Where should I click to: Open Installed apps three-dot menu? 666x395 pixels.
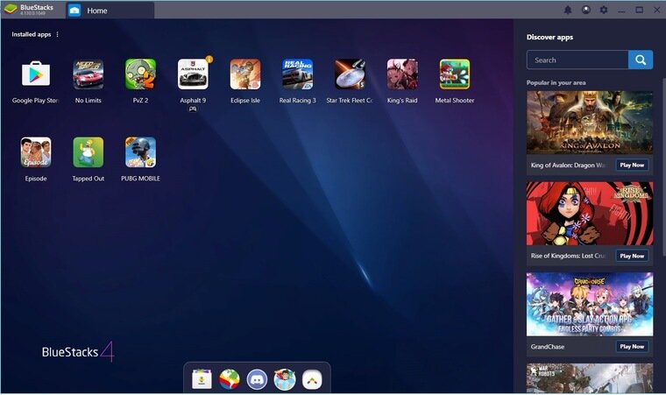point(57,34)
